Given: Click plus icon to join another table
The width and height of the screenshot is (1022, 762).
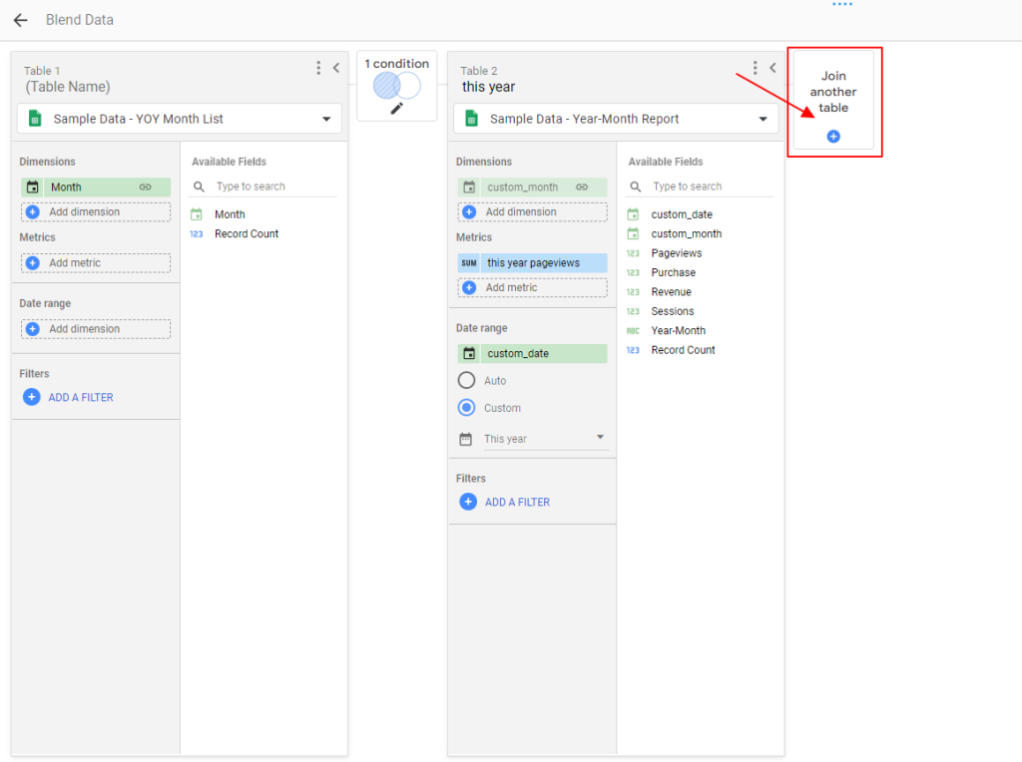Looking at the screenshot, I should click(x=833, y=137).
